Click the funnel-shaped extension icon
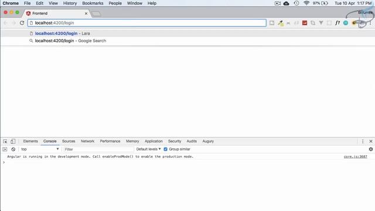Viewport: 375px width, 211px height. tap(321, 23)
